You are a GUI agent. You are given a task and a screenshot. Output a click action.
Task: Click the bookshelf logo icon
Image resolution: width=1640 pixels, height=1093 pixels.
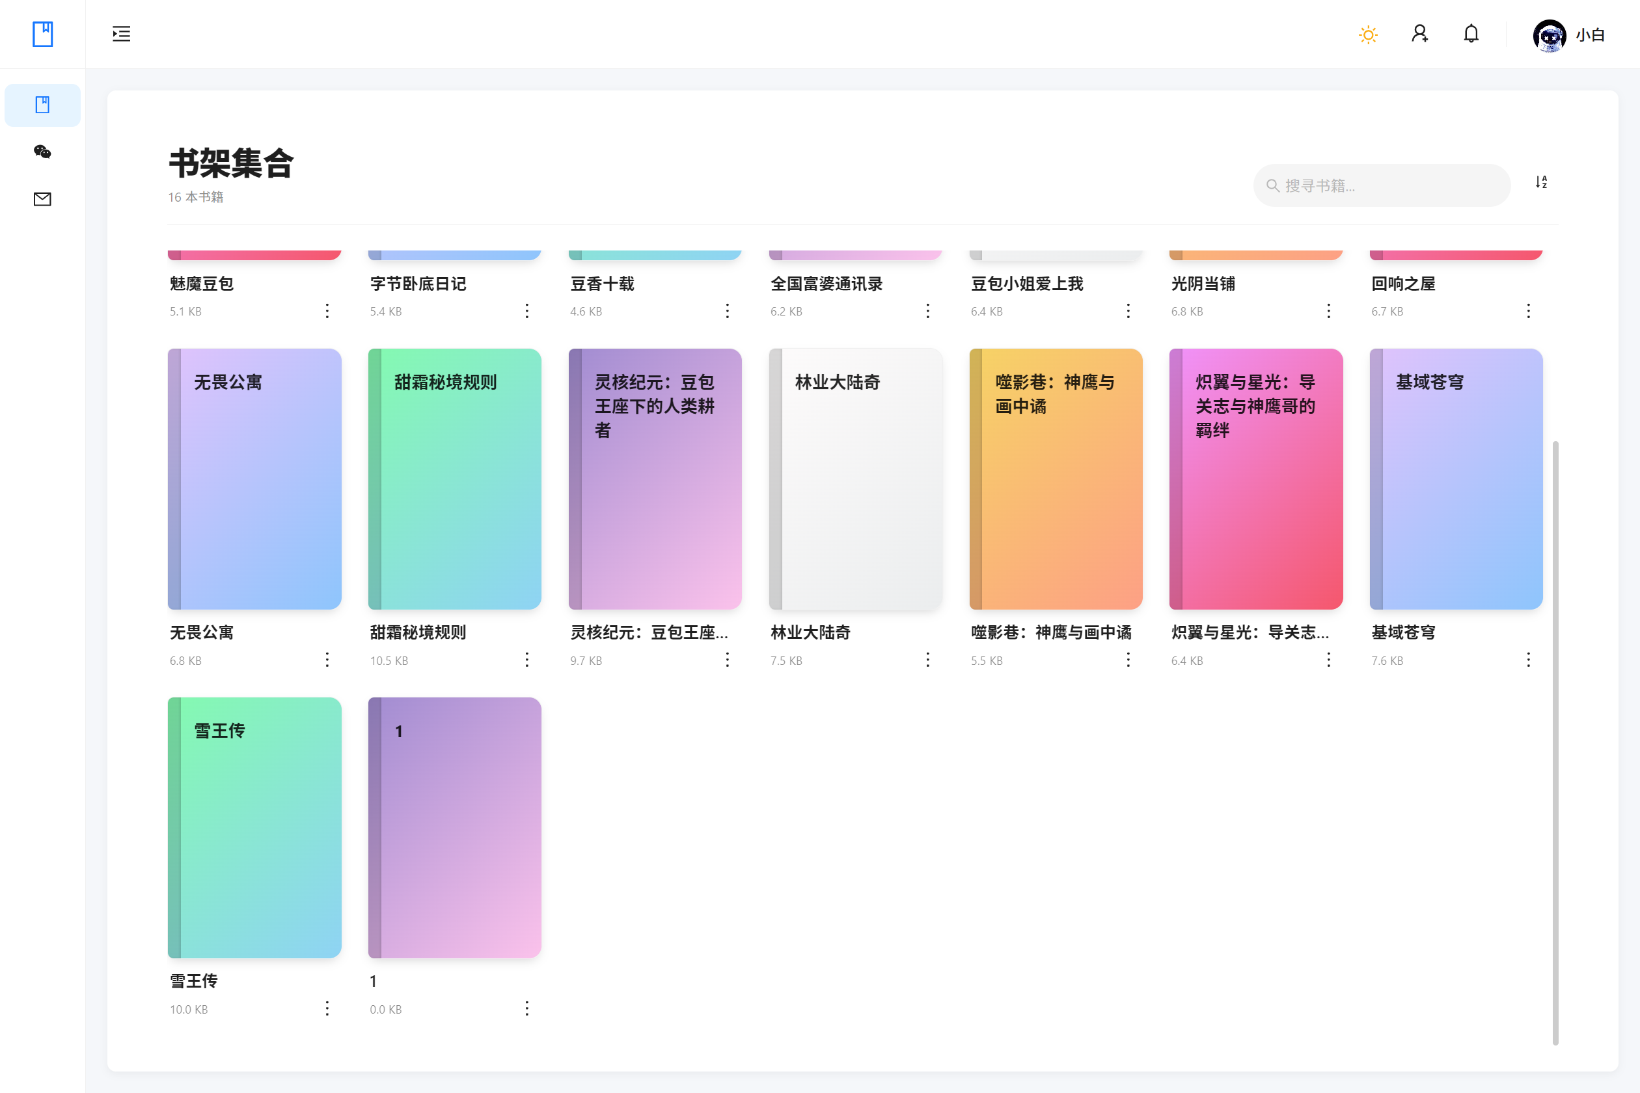[42, 34]
